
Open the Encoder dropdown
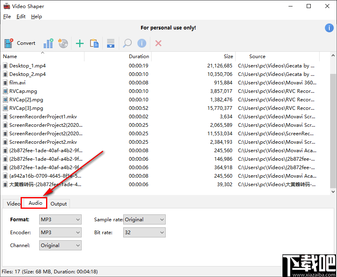[60, 232]
